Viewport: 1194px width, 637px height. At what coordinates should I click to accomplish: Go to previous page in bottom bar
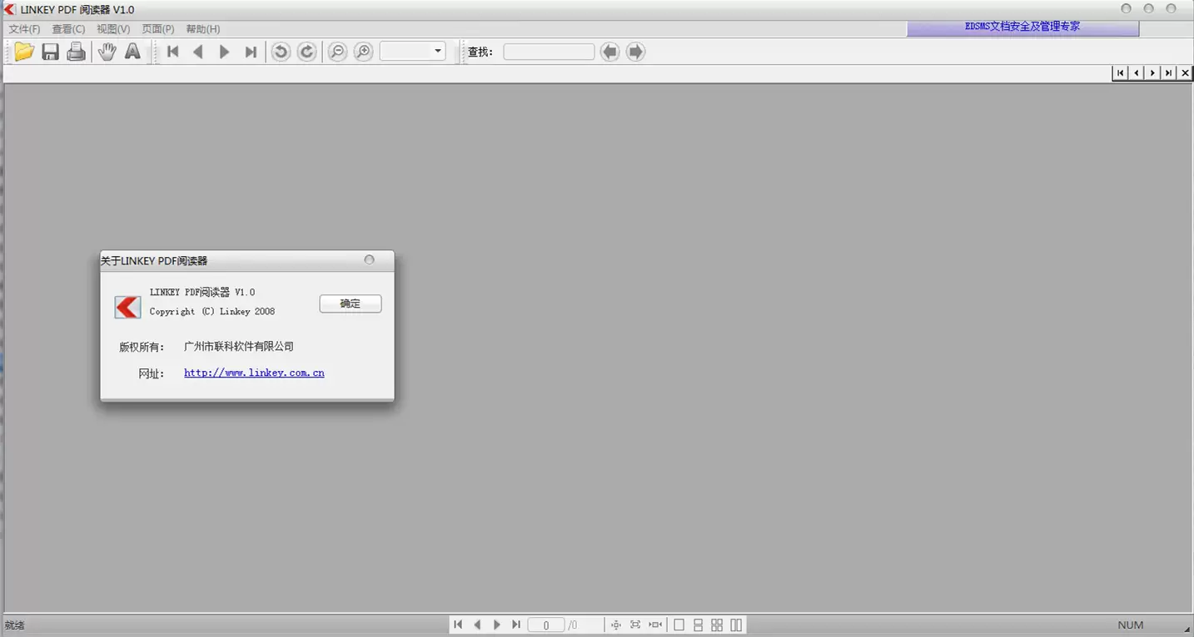click(x=477, y=625)
